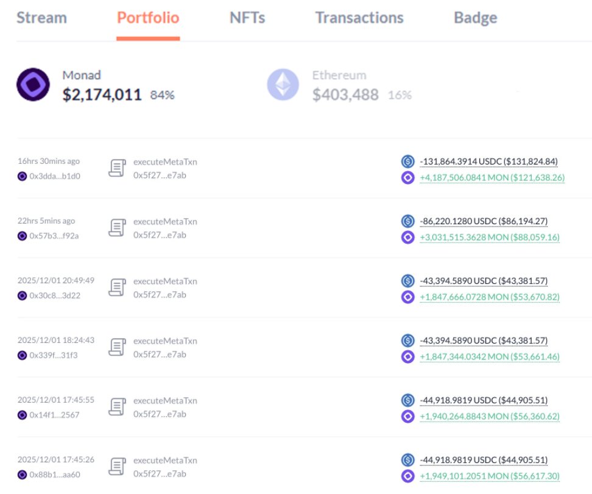Image resolution: width=592 pixels, height=494 pixels.
Task: Click contract scroll icon in 22hrs 5mins row
Action: pos(117,228)
